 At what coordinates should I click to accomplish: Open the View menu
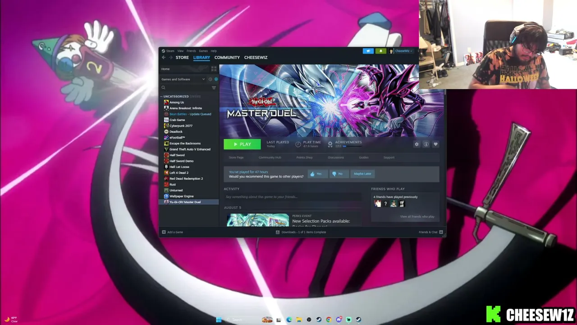tap(180, 51)
